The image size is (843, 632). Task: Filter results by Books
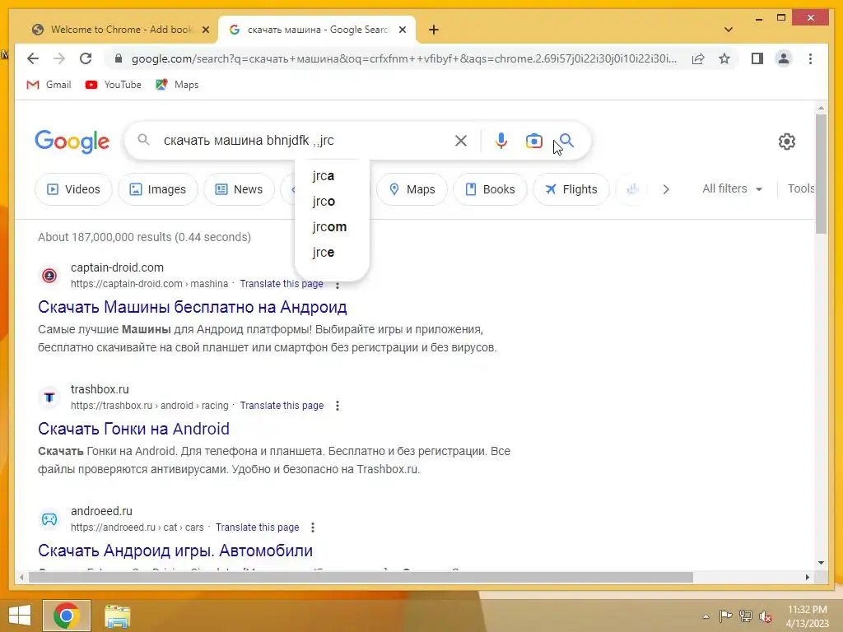click(490, 189)
